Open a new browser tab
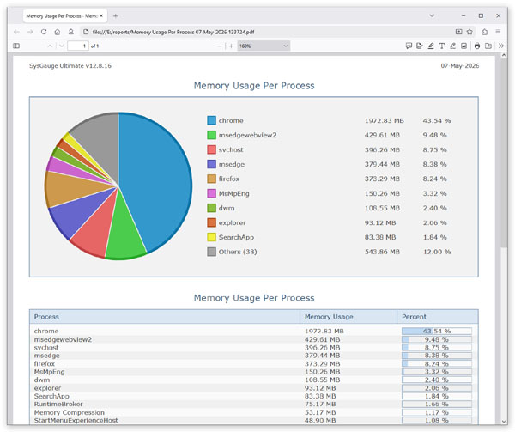Image resolution: width=515 pixels, height=432 pixels. [115, 15]
